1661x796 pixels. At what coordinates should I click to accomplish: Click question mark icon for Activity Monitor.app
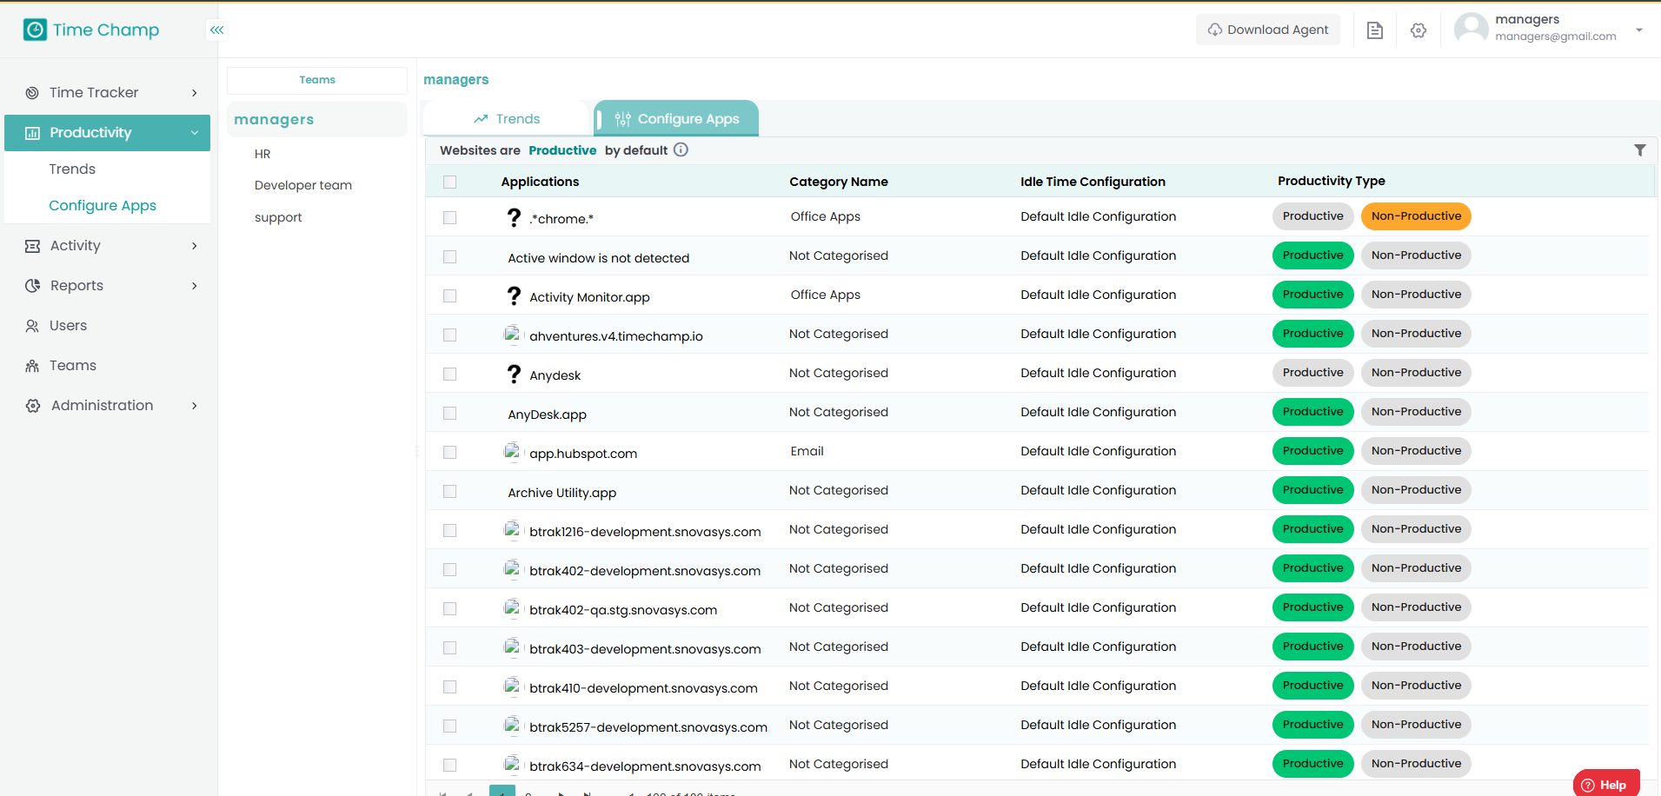[x=515, y=295]
